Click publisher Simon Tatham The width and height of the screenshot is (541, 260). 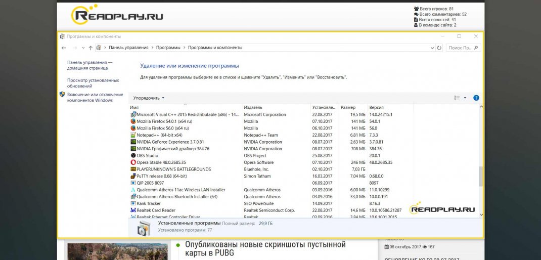point(257,176)
